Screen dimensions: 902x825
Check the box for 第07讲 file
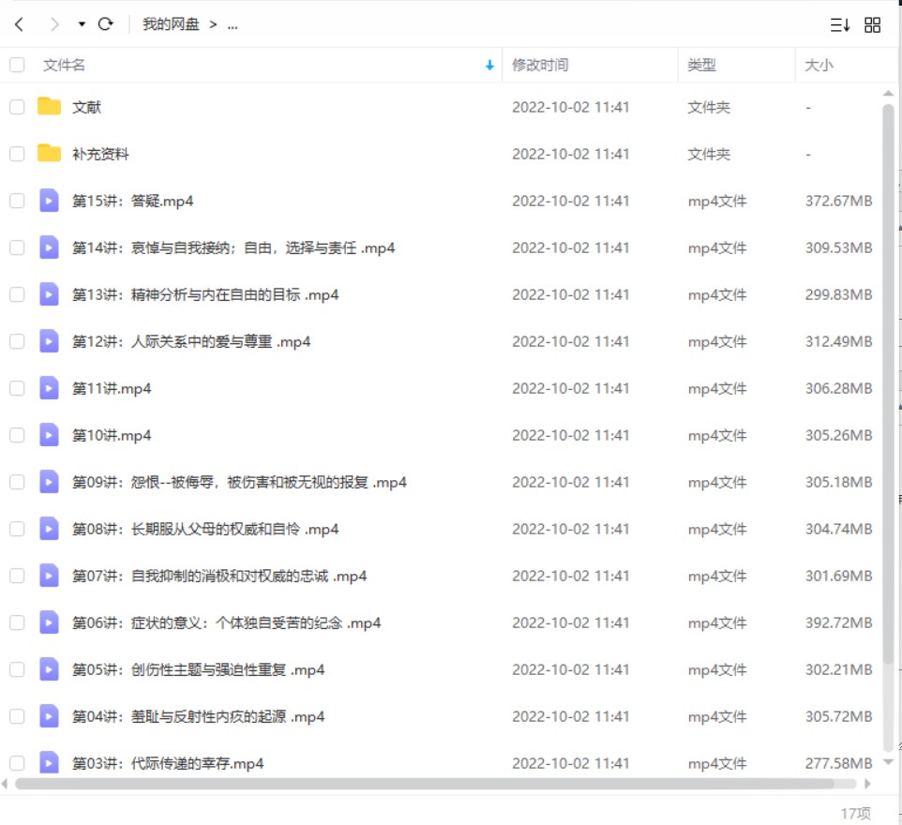tap(17, 576)
